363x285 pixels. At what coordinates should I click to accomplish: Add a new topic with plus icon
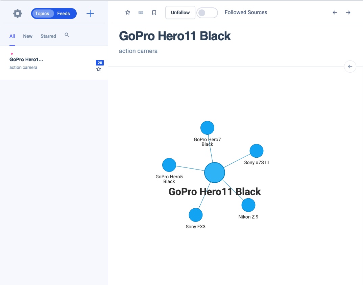(x=90, y=14)
